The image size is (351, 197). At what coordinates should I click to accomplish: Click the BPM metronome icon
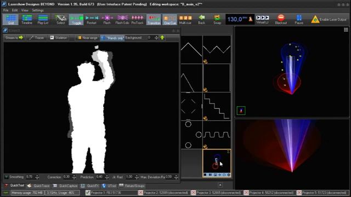251,19
